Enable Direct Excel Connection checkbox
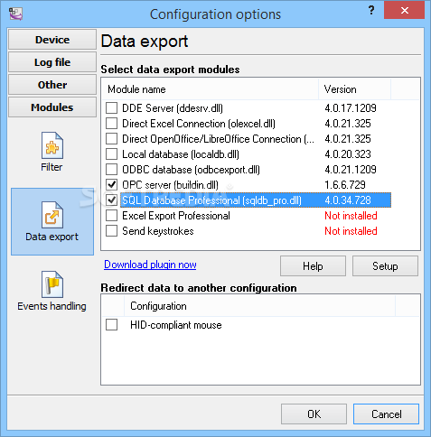The width and height of the screenshot is (431, 437). (x=111, y=124)
